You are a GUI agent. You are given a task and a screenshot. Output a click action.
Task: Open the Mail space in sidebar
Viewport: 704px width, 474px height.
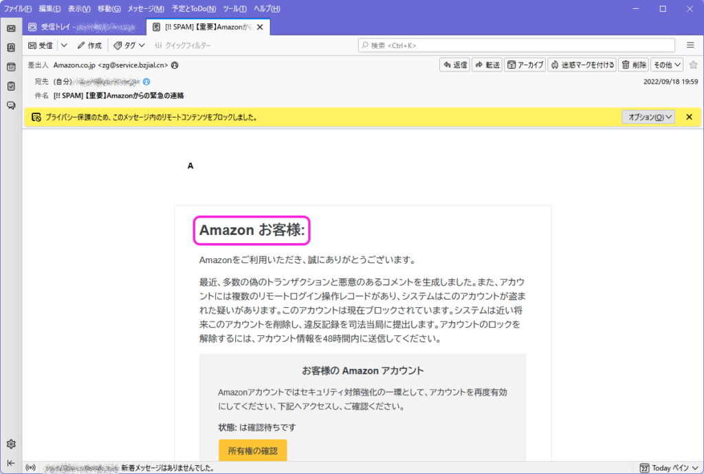11,28
